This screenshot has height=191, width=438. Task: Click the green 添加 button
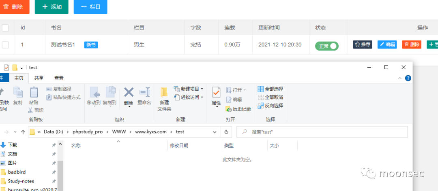click(x=52, y=7)
